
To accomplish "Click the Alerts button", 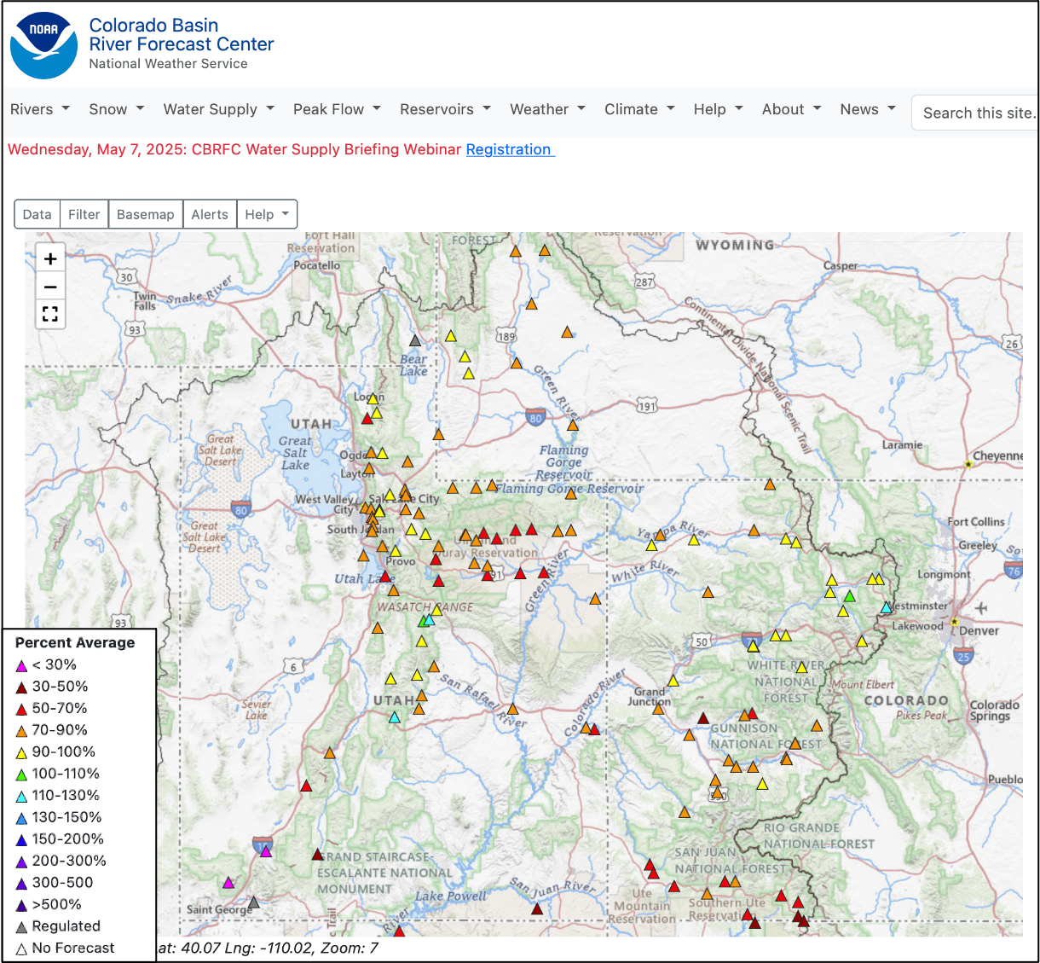I will (x=210, y=215).
